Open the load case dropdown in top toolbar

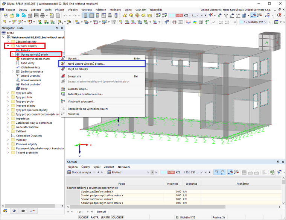198,15
